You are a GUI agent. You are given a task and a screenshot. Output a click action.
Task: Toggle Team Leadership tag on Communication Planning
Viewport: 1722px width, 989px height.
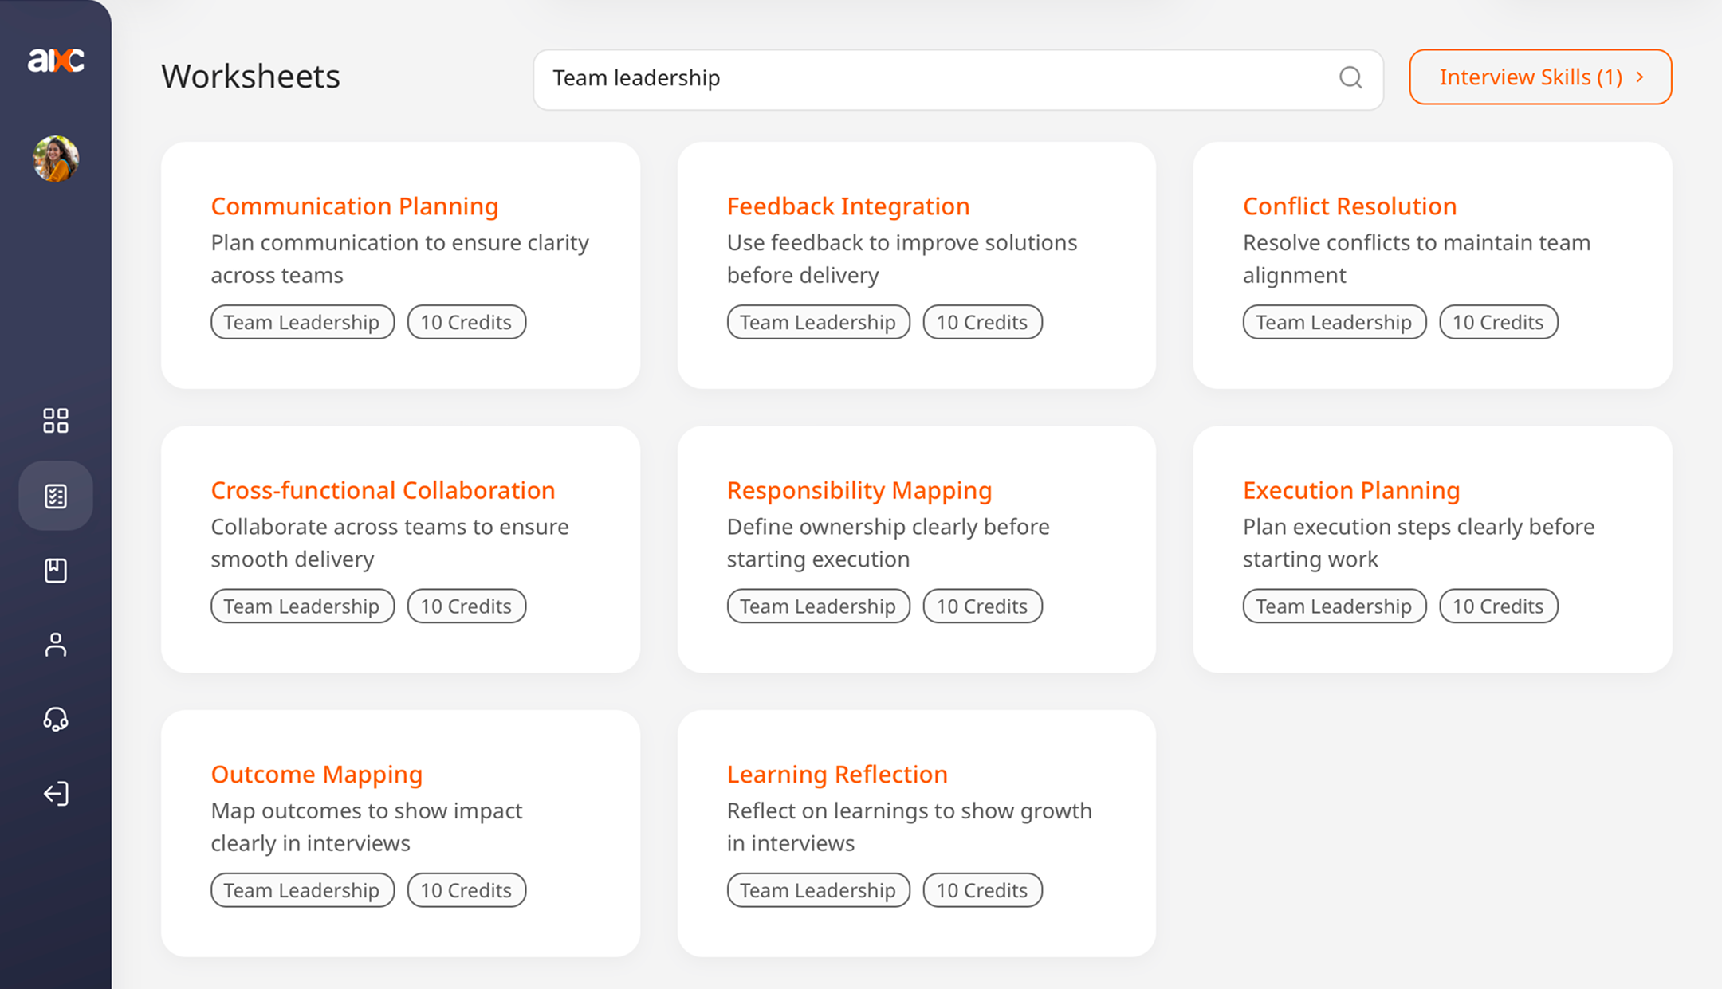(302, 322)
